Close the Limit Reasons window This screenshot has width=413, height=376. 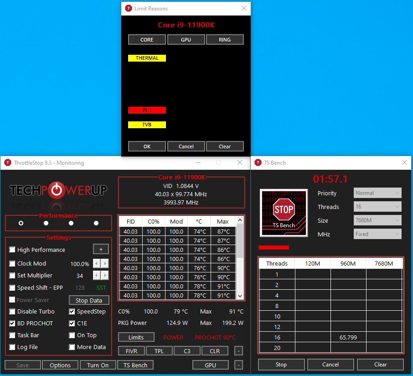[244, 8]
